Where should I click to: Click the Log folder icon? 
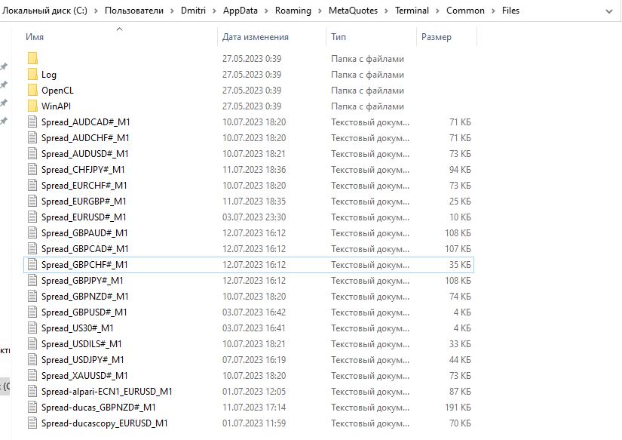tap(32, 75)
